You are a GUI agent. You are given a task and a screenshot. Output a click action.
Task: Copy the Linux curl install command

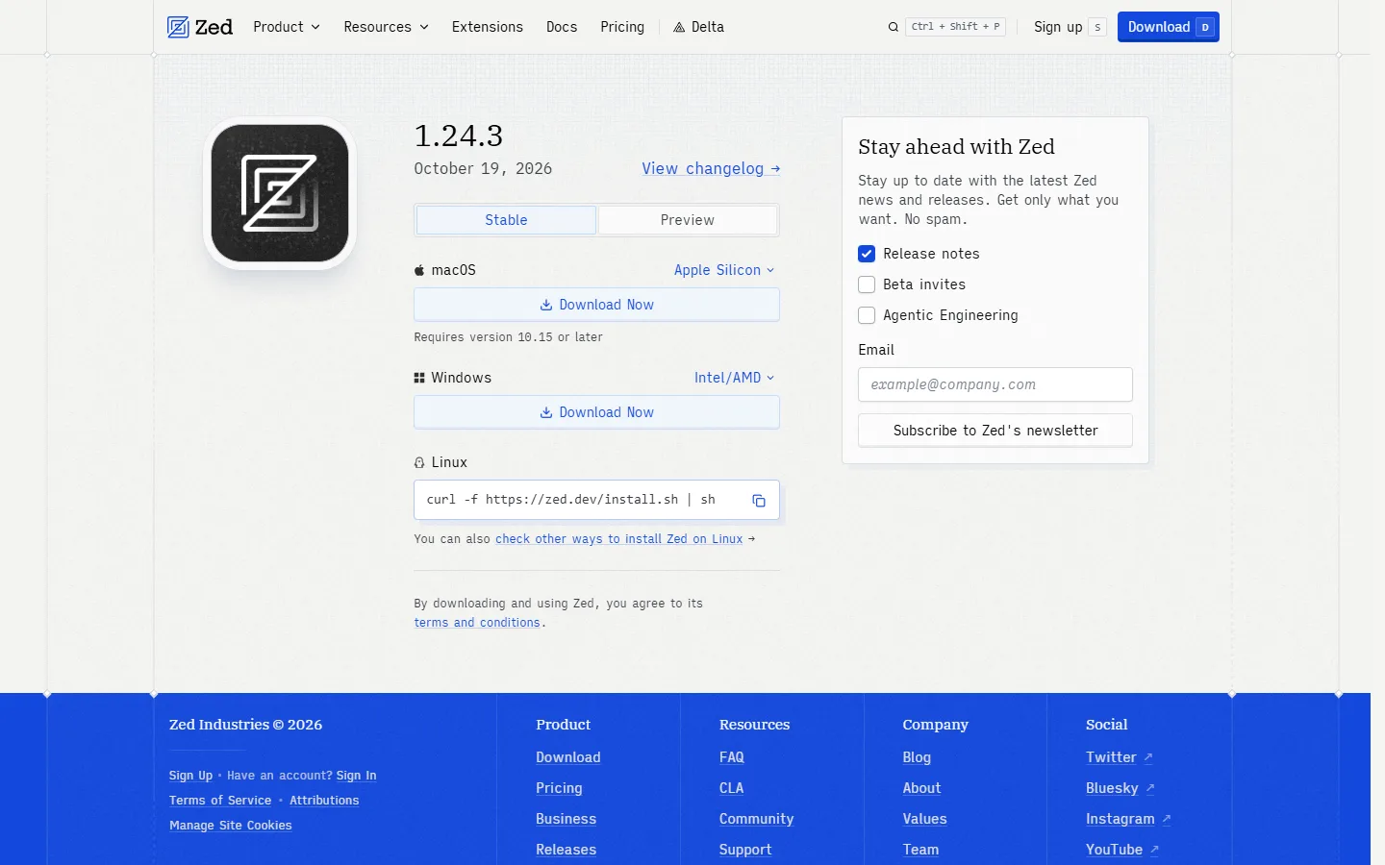[x=759, y=501]
